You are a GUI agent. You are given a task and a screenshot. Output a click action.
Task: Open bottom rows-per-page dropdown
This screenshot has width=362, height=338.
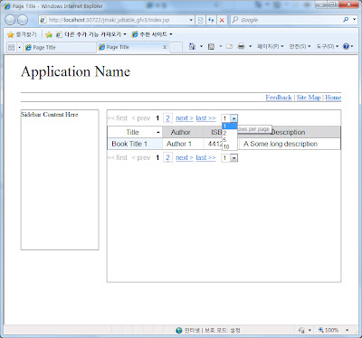pyautogui.click(x=234, y=158)
